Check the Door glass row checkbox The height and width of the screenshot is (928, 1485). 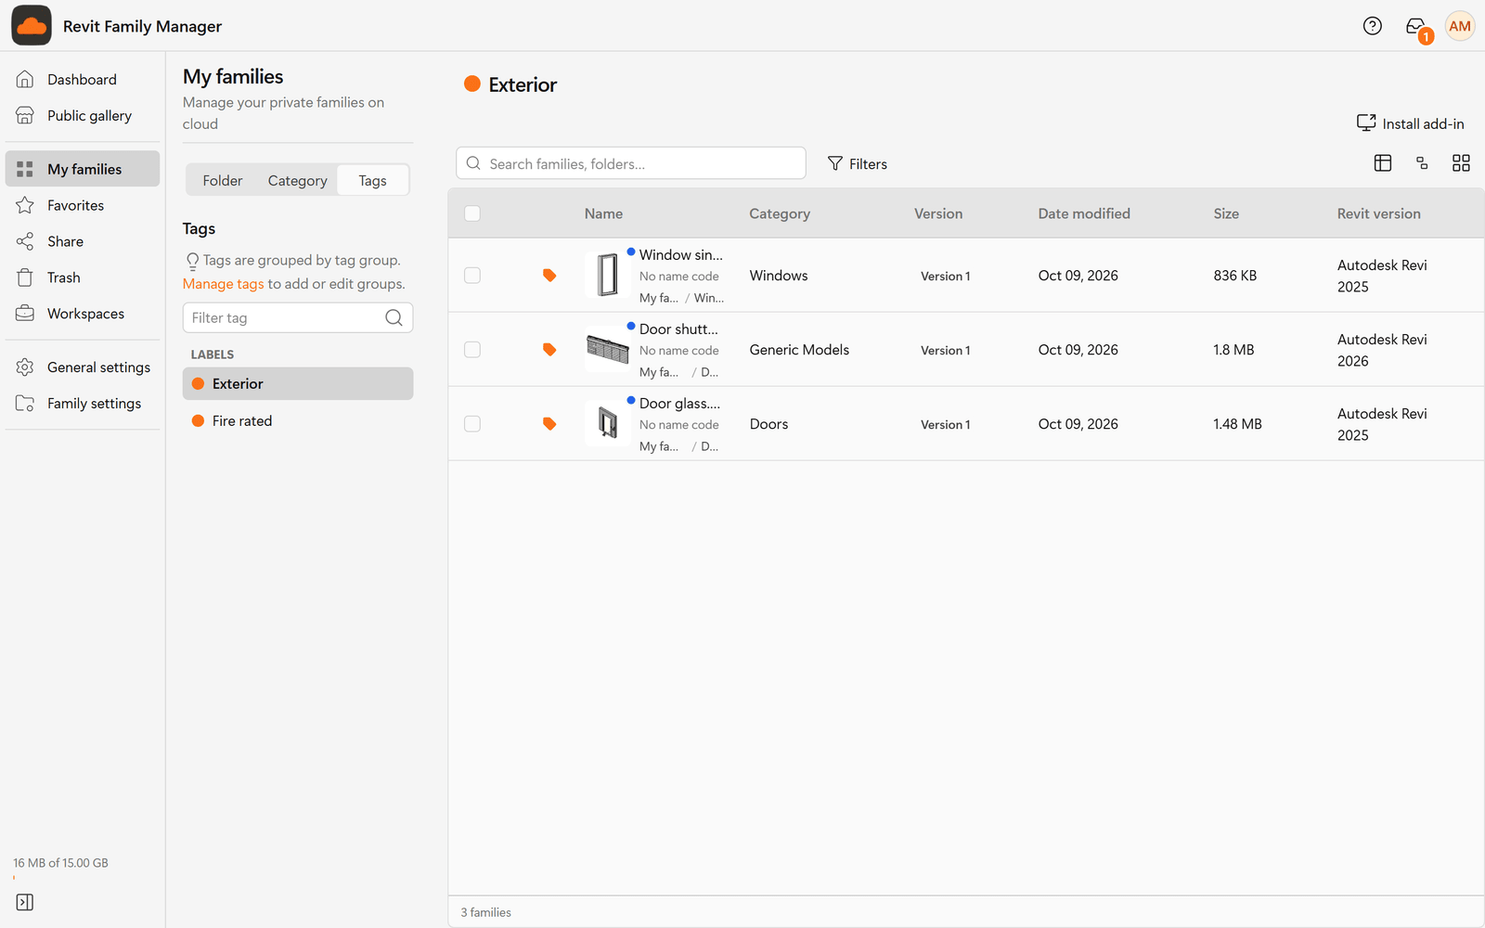472,424
